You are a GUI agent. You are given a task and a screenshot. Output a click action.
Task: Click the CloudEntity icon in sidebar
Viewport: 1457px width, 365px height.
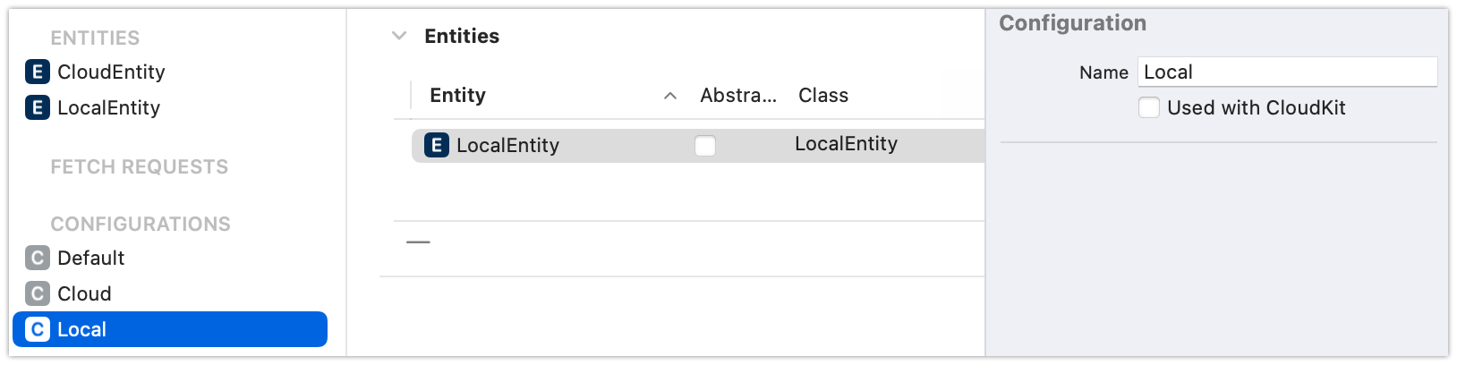point(38,72)
